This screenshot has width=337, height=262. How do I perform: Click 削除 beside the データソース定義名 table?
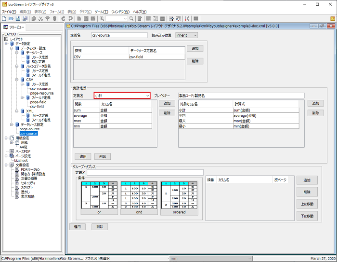(x=195, y=61)
